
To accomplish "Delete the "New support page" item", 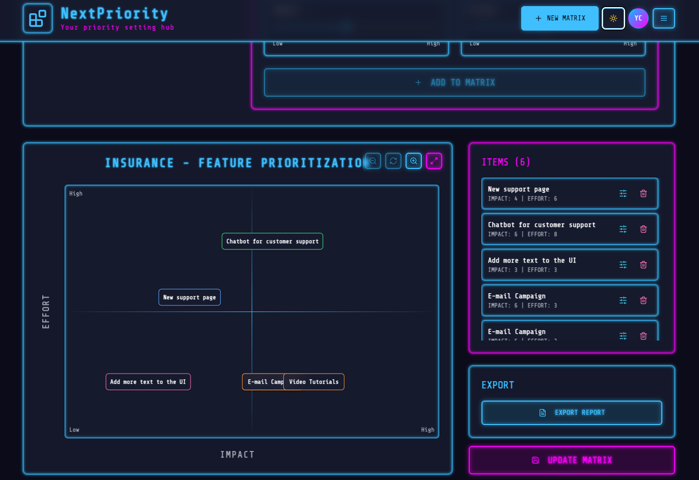I will pyautogui.click(x=643, y=193).
